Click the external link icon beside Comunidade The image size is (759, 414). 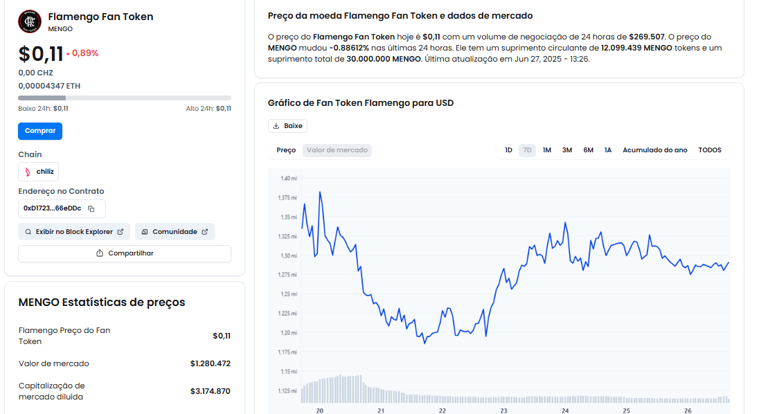(x=204, y=232)
